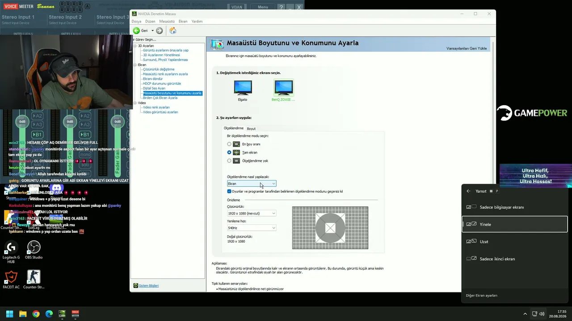Open Ekranı döndür tree item
The image size is (572, 321).
[153, 79]
